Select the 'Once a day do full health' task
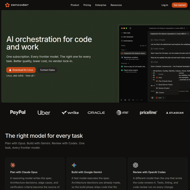190x190 pixels. 133,66
